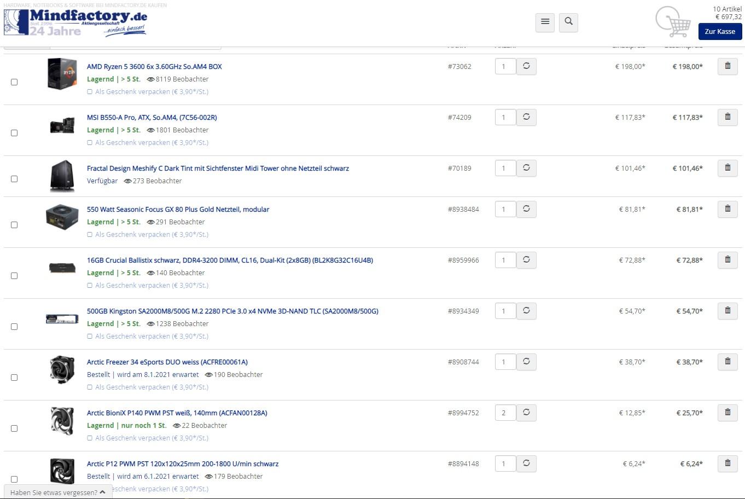Mark Arctic BioniX P140 row checkbox

tap(14, 428)
